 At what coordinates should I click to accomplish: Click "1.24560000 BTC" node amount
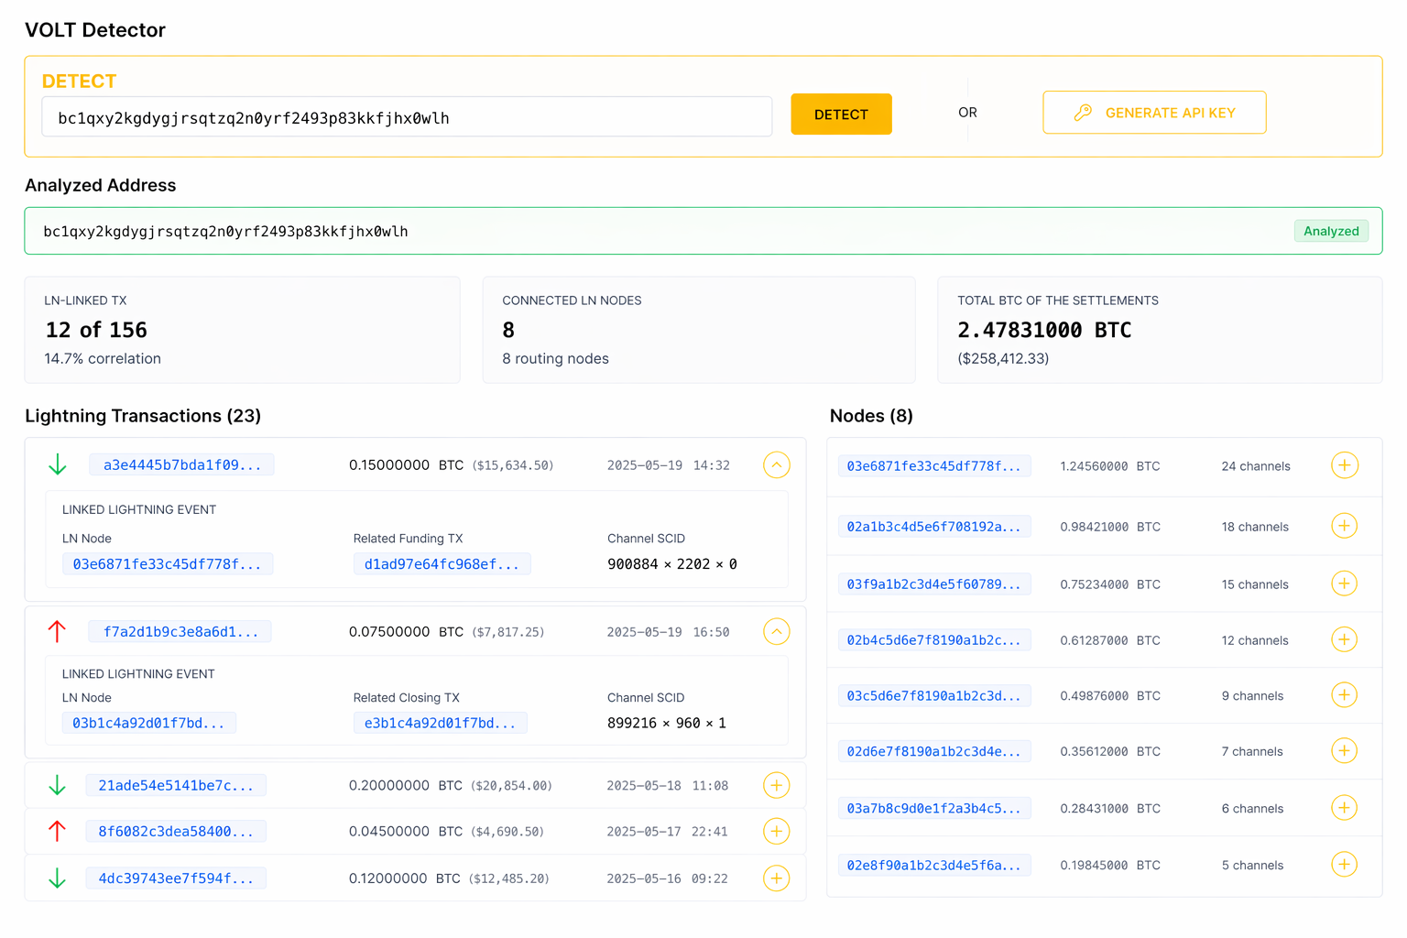(1110, 466)
